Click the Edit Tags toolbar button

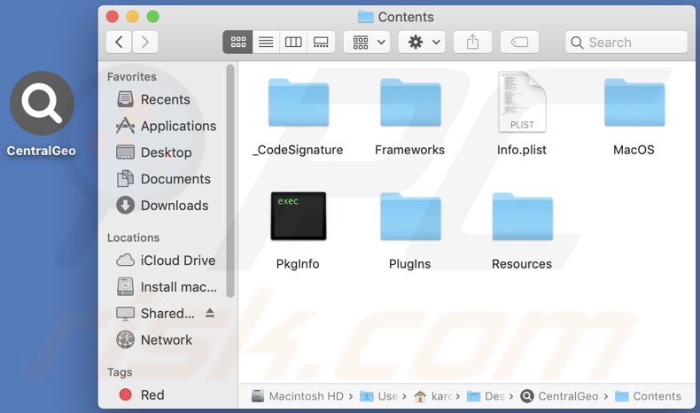pos(519,43)
